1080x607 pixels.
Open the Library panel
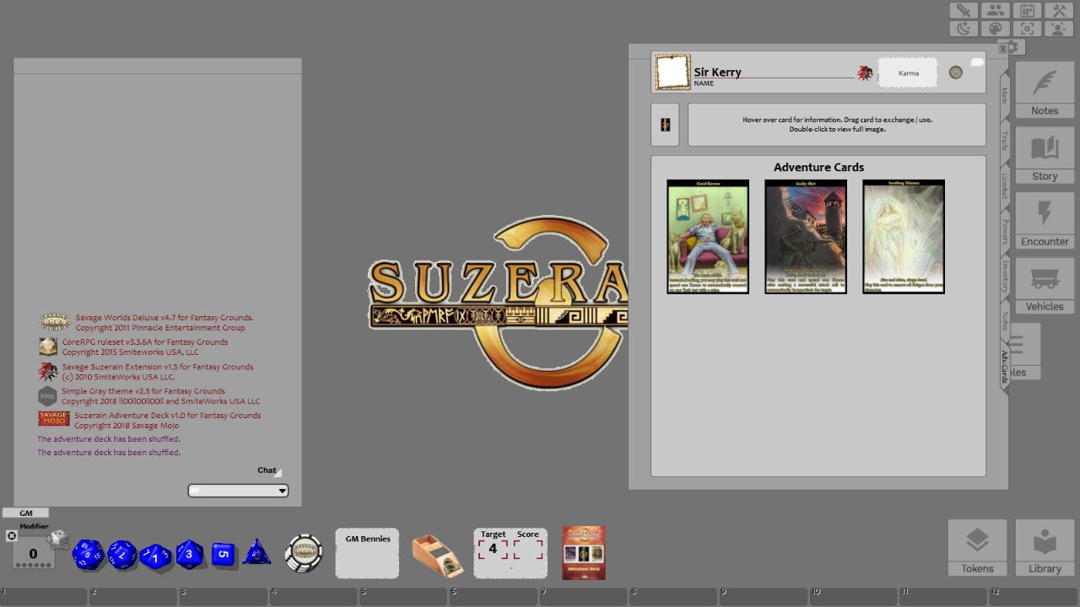(1044, 546)
